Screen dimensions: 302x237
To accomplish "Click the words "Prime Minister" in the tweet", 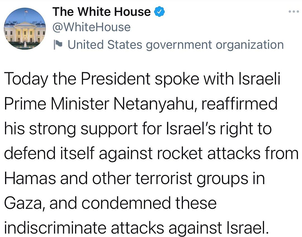I will 56,104.
